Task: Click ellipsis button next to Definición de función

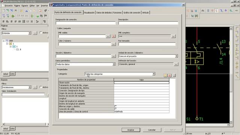Action: click(176, 64)
